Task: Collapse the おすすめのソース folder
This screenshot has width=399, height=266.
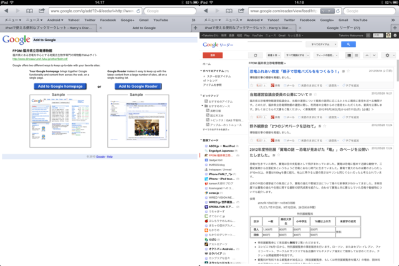Action: coord(203,106)
